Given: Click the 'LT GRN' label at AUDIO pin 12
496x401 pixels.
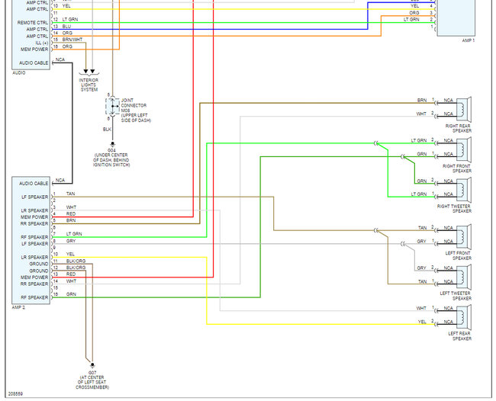Looking at the screenshot, I should (x=70, y=19).
